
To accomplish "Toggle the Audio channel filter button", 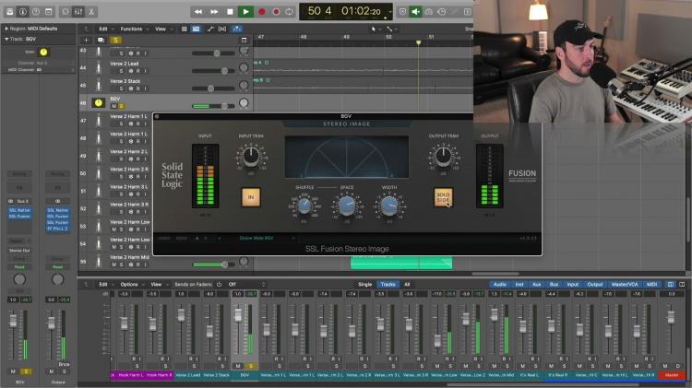I will pos(499,285).
